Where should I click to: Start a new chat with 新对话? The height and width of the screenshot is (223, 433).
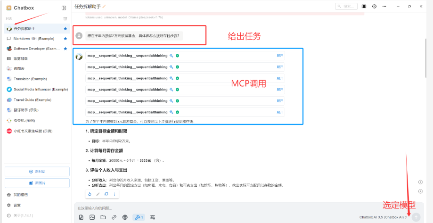pyautogui.click(x=37, y=171)
